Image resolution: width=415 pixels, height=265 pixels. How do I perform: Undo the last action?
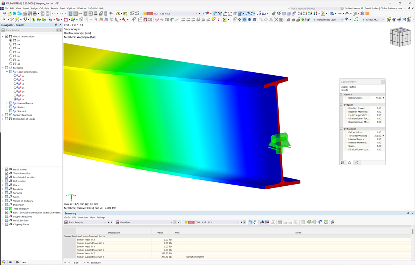[53, 13]
